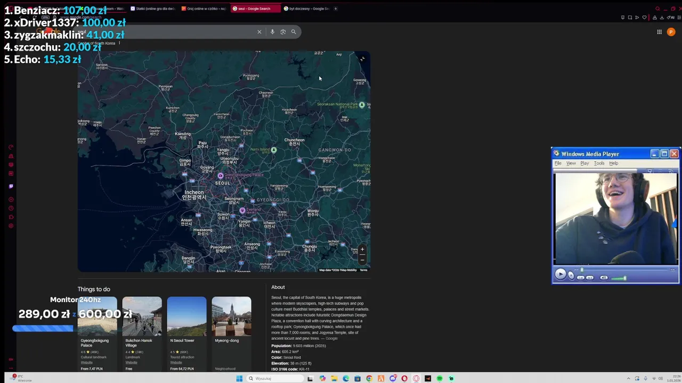Select Gyeongbokgung Palace pin on map
Screen dimensions: 682x383
pos(221,176)
